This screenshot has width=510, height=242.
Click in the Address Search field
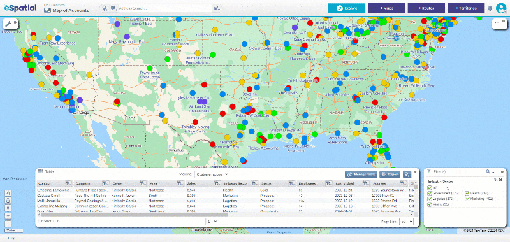point(164,8)
